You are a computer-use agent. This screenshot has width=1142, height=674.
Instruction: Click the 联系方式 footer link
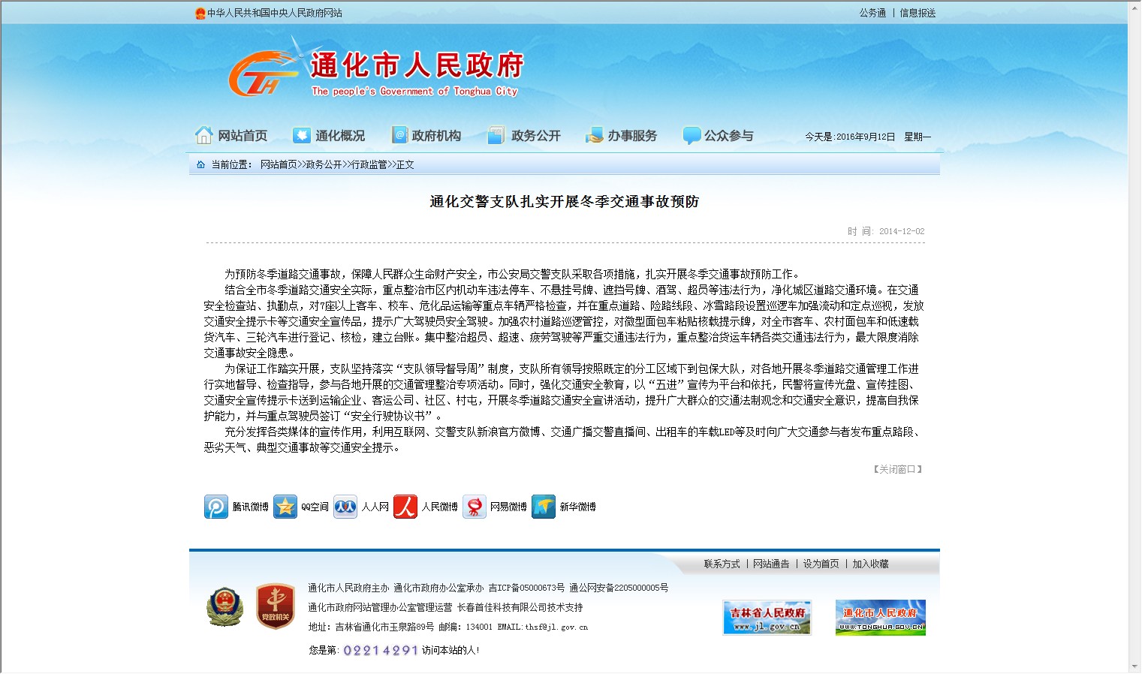pos(722,564)
